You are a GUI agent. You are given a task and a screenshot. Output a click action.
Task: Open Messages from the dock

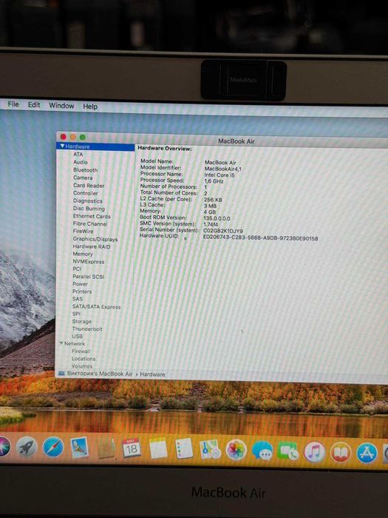pyautogui.click(x=262, y=451)
